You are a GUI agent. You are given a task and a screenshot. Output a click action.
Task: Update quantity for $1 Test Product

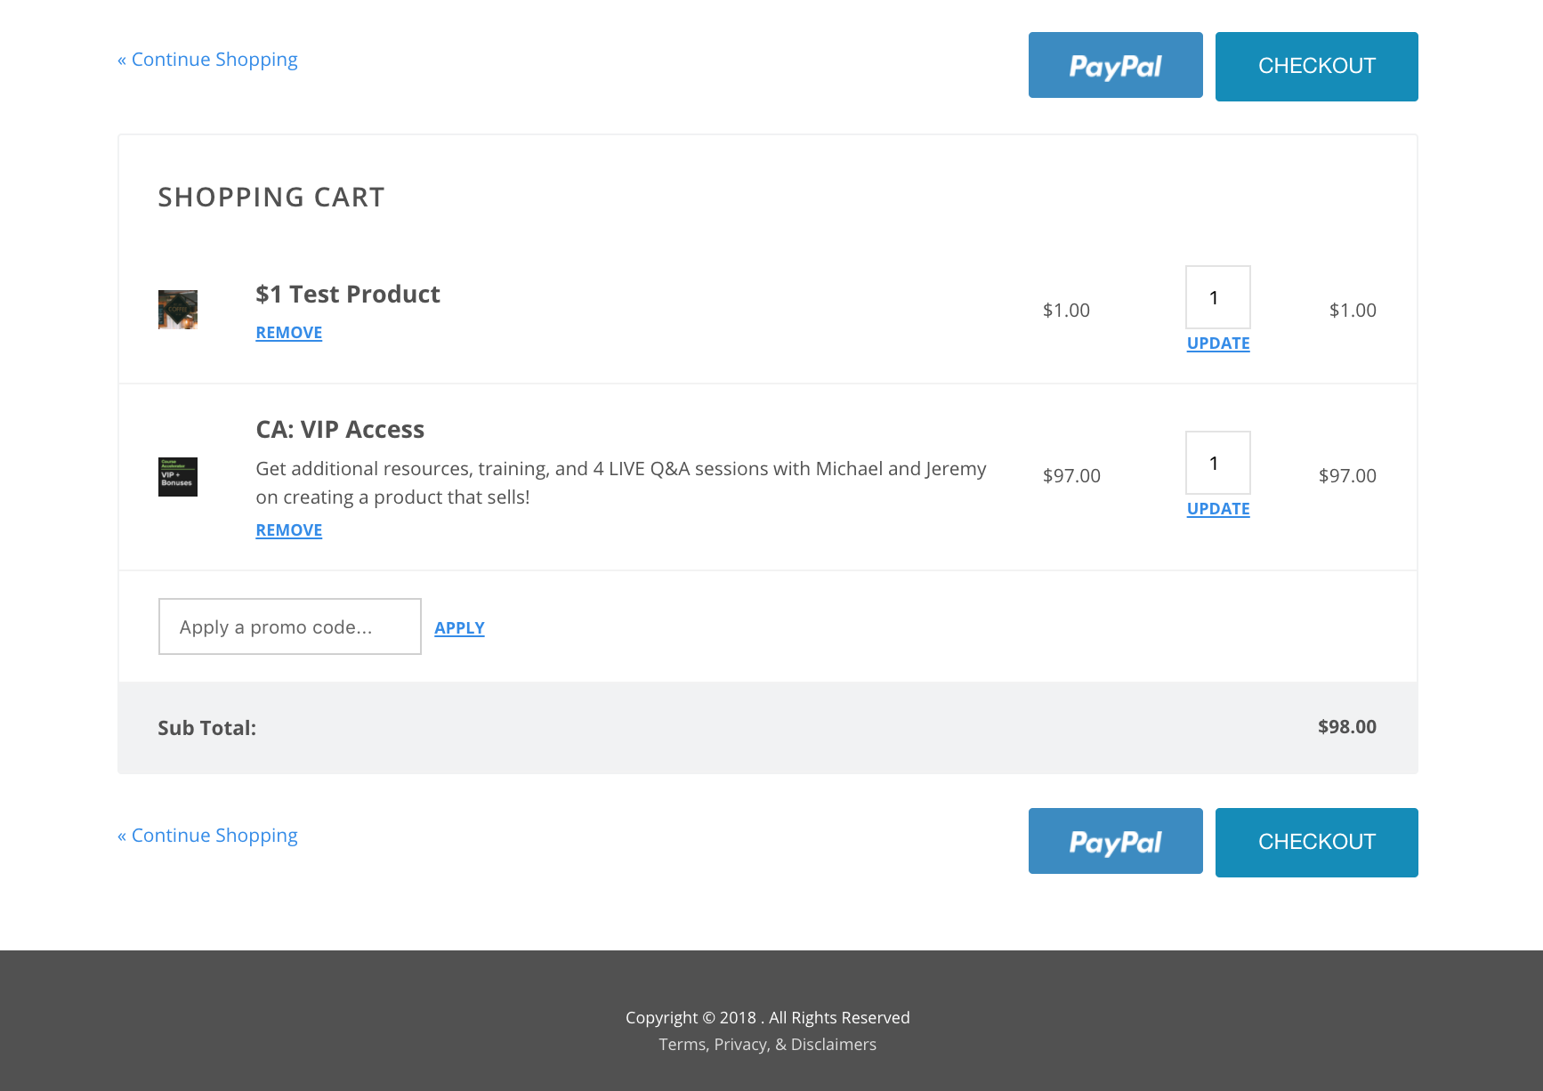(1218, 343)
